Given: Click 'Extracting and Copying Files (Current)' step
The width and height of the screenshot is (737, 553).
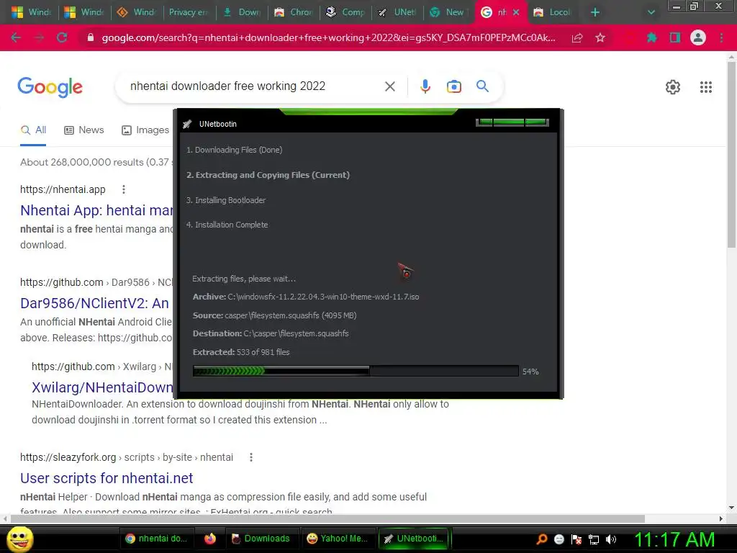Looking at the screenshot, I should coord(268,175).
